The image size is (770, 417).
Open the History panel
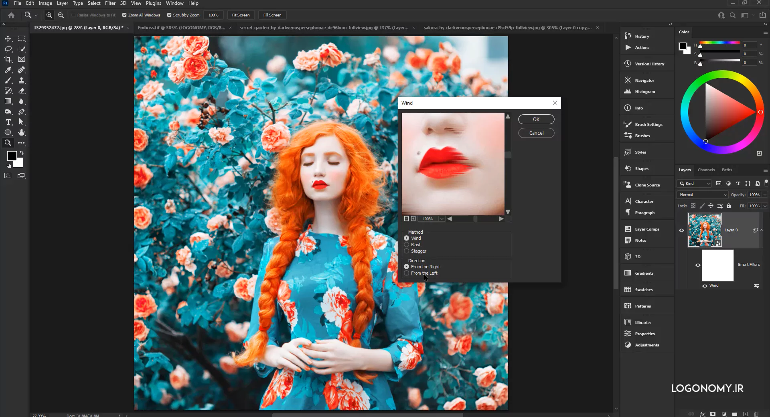[642, 36]
